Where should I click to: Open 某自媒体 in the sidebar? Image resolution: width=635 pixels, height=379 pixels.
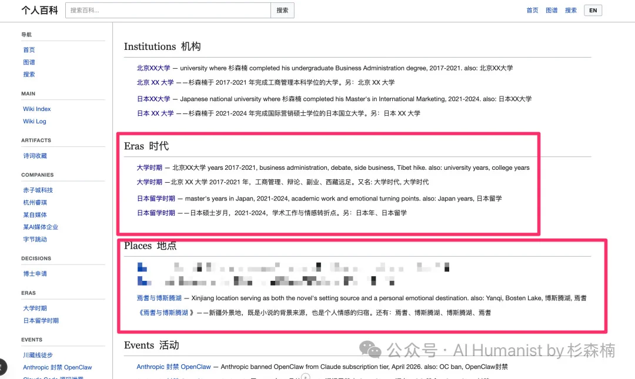35,214
